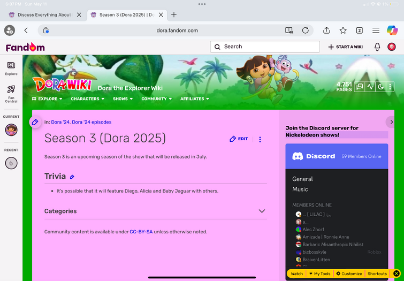Image resolution: width=404 pixels, height=281 pixels.
Task: Open the Dora '24 category link
Action: (x=60, y=122)
